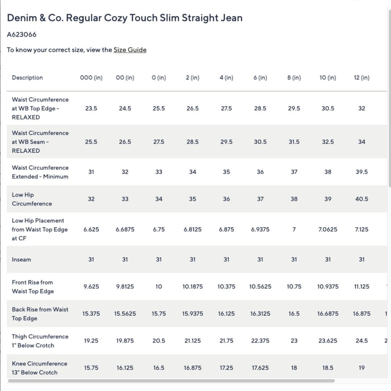Select the 8 (in) column header
Viewport: 391px width, 391px height.
point(294,77)
